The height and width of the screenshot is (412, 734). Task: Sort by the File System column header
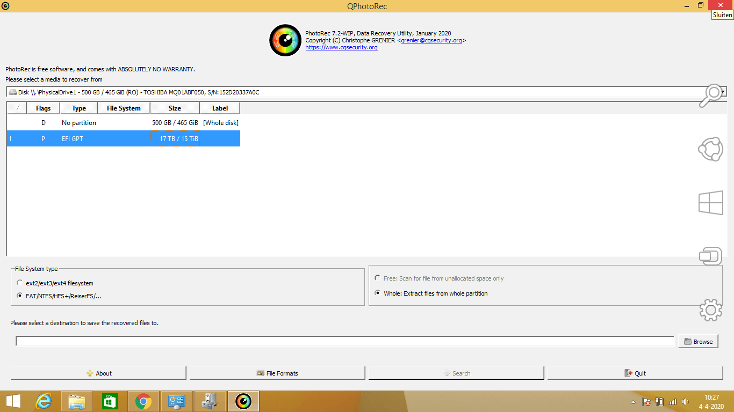pyautogui.click(x=124, y=108)
